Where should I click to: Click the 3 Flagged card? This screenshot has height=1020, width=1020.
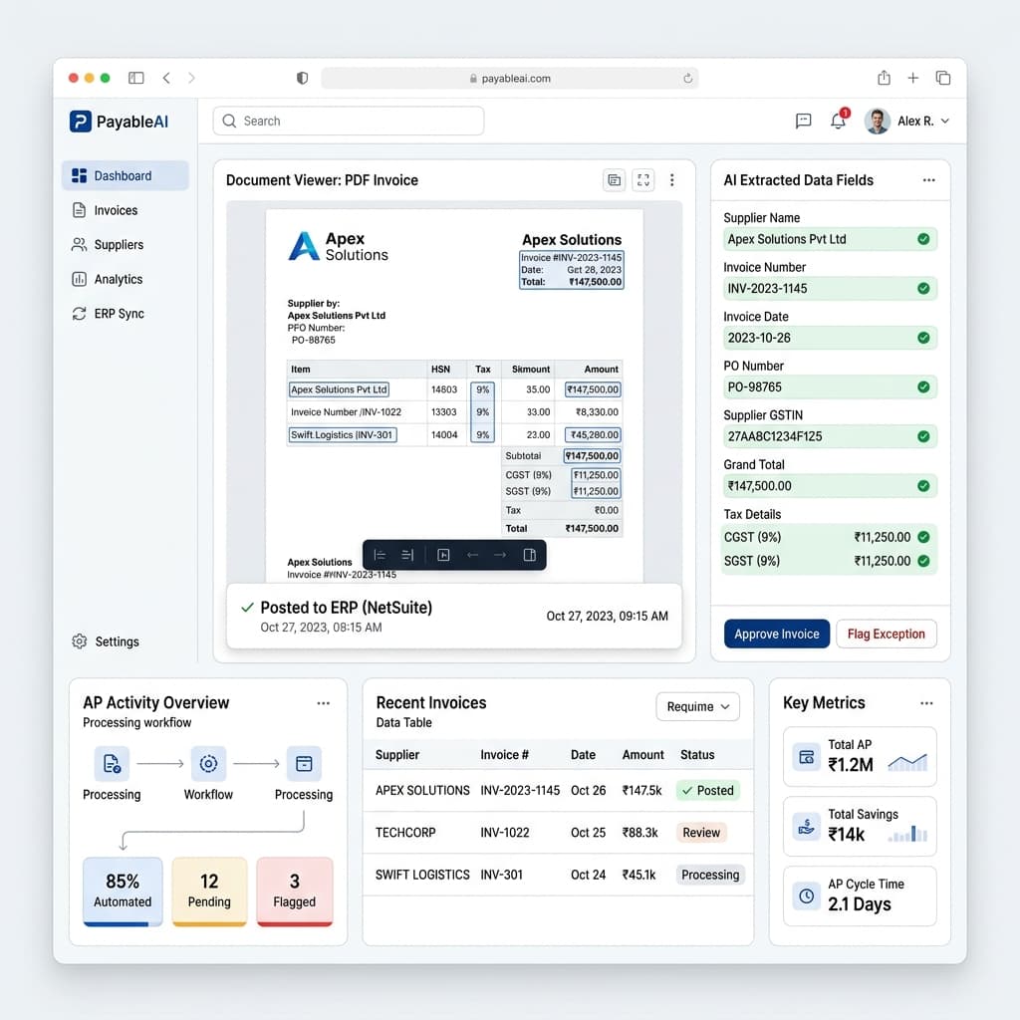pos(295,892)
